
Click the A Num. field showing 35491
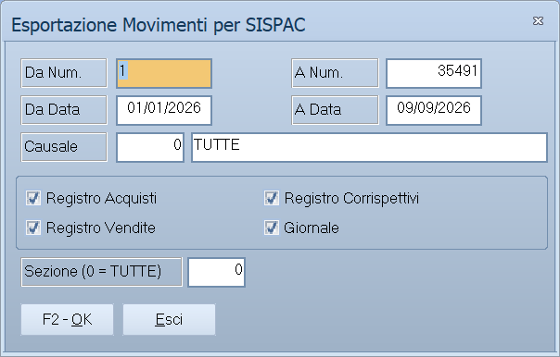tap(434, 73)
